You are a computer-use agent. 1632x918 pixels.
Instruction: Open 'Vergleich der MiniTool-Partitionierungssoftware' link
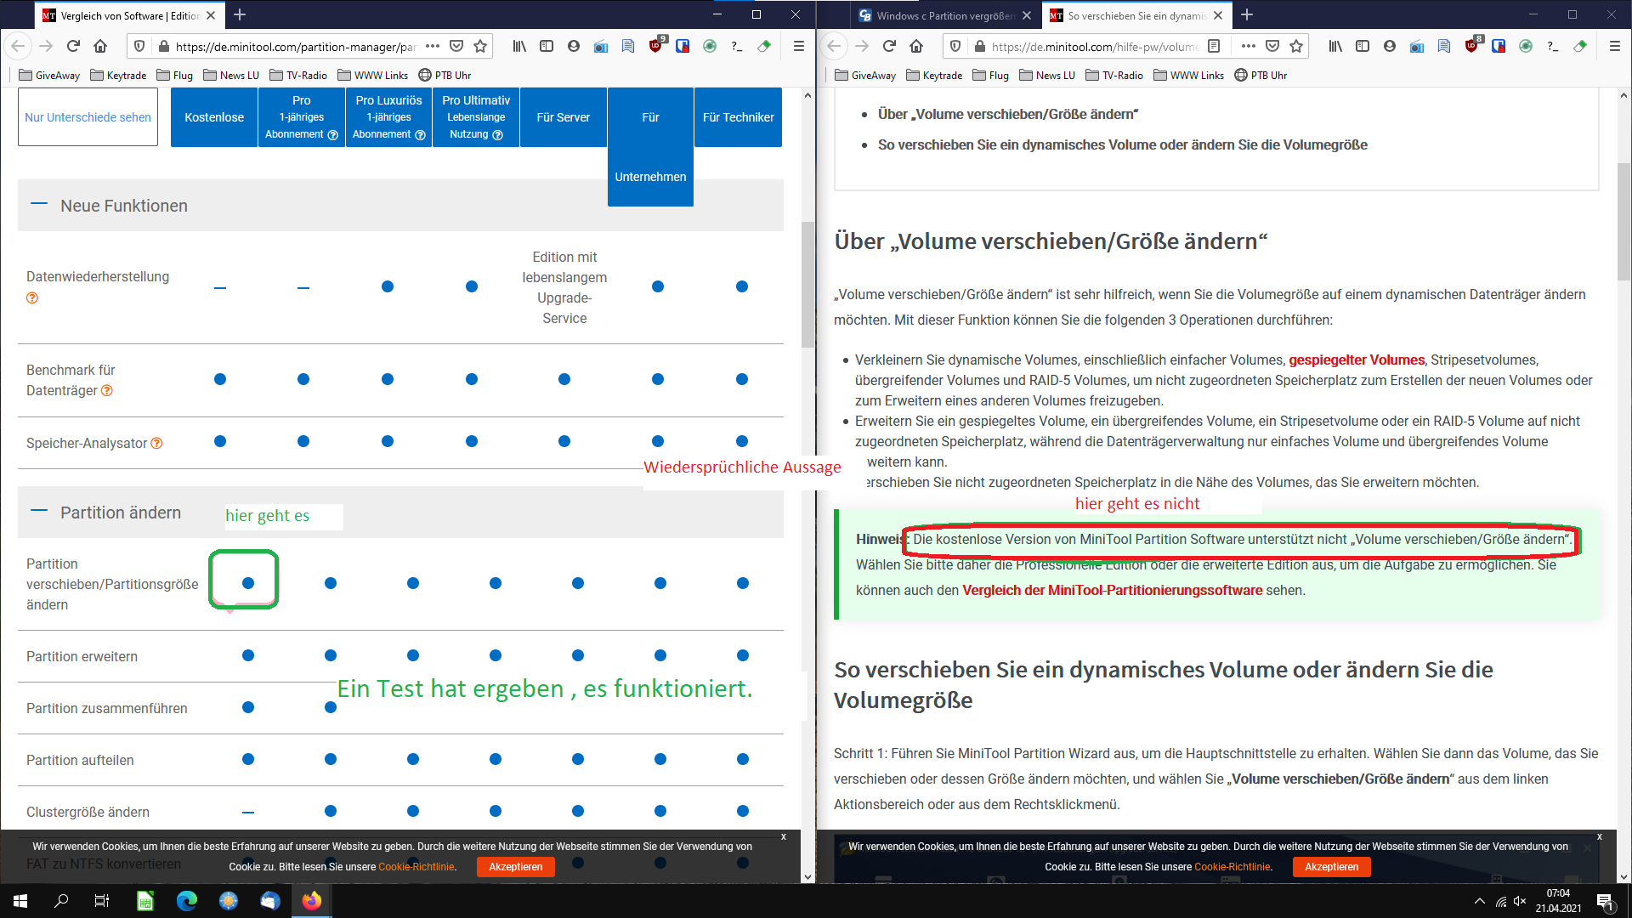[1112, 590]
